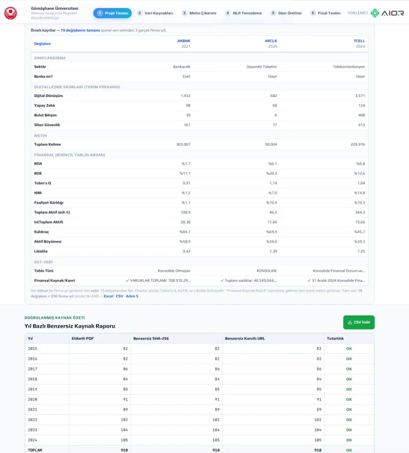Click the 'Toplam varlıklar: 46.549.044' evidence cell
Image resolution: width=409 pixels, height=453 pixels.
(248, 280)
